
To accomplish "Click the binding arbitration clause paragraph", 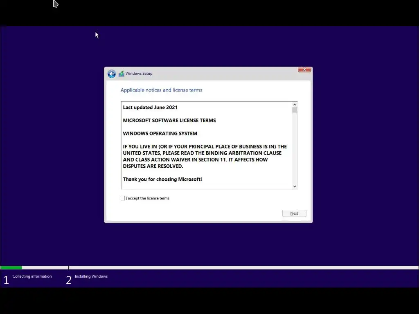I will pyautogui.click(x=205, y=157).
